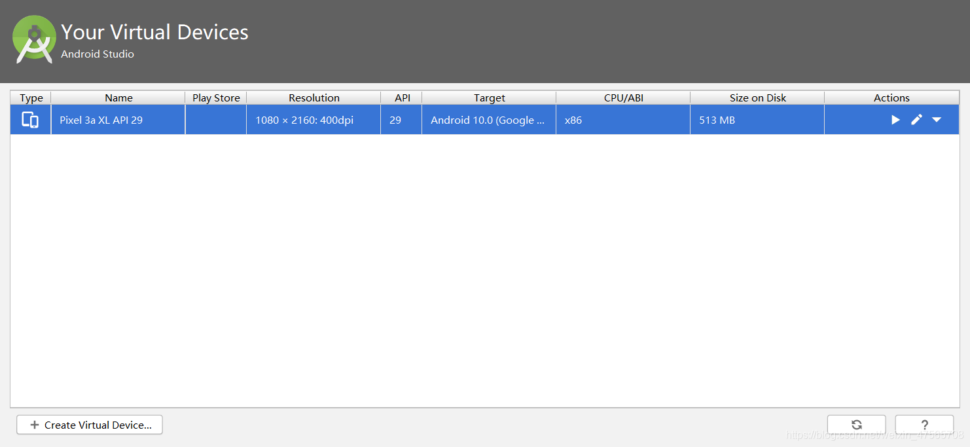Click the 513 MB size cell
This screenshot has height=447, width=970.
tap(757, 120)
